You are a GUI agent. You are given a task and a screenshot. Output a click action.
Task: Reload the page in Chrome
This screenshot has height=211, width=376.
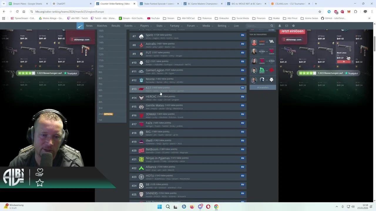click(17, 12)
